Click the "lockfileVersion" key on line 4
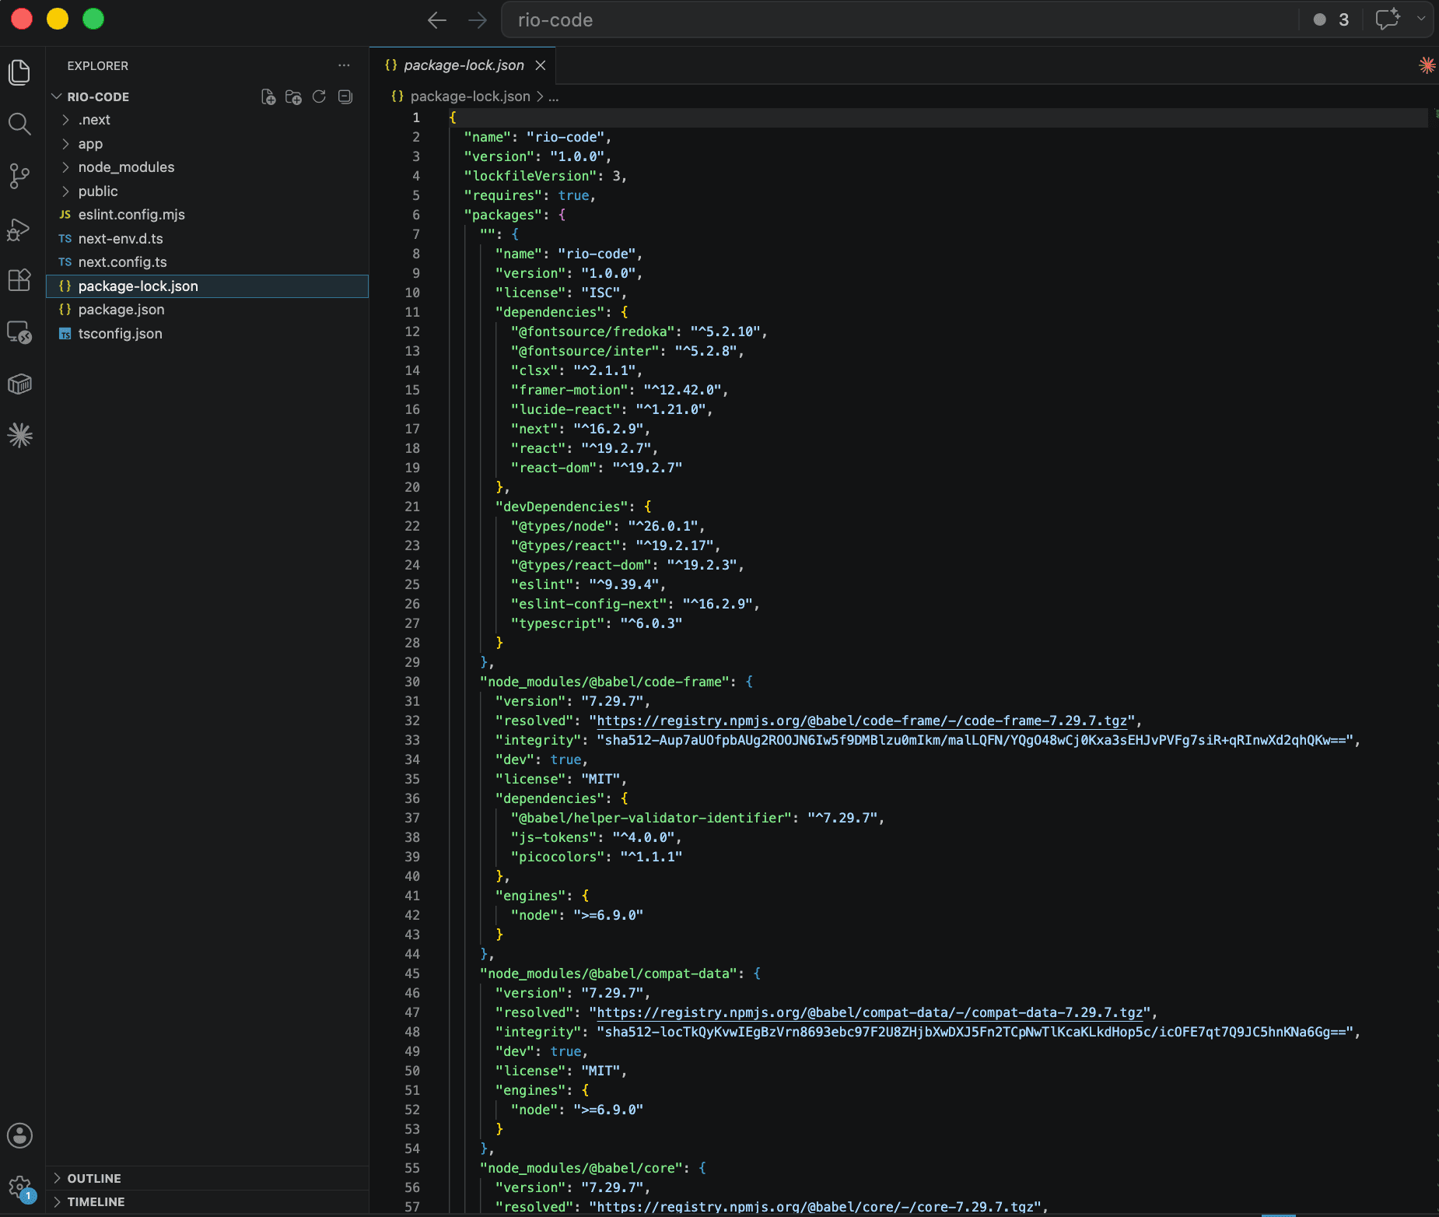 (530, 176)
